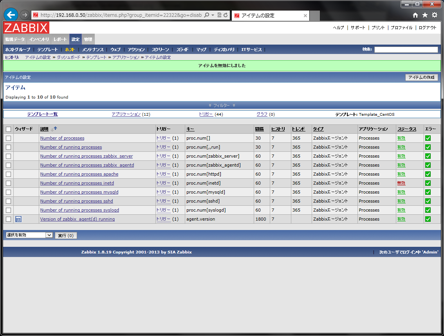Image resolution: width=444 pixels, height=336 pixels.
Task: Click 無効 status of inetd item
Action: [x=401, y=183]
